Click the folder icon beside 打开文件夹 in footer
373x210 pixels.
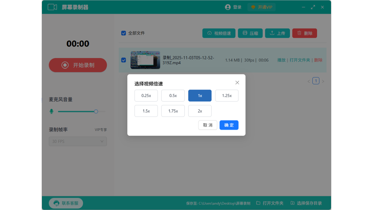point(258,203)
